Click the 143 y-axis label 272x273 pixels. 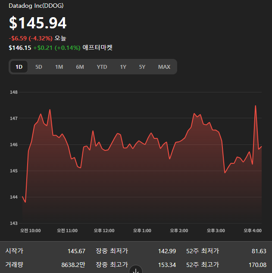pyautogui.click(x=14, y=223)
